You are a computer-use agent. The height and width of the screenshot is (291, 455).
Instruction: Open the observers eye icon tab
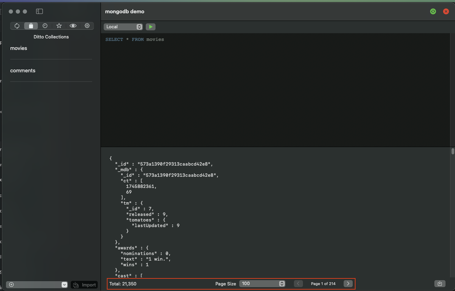[x=73, y=26]
